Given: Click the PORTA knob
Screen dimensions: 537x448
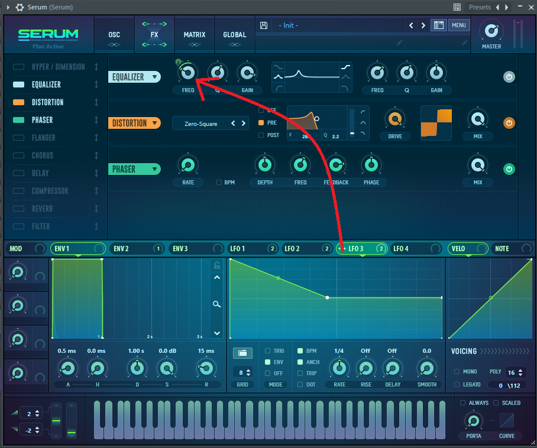Looking at the screenshot, I should [474, 421].
